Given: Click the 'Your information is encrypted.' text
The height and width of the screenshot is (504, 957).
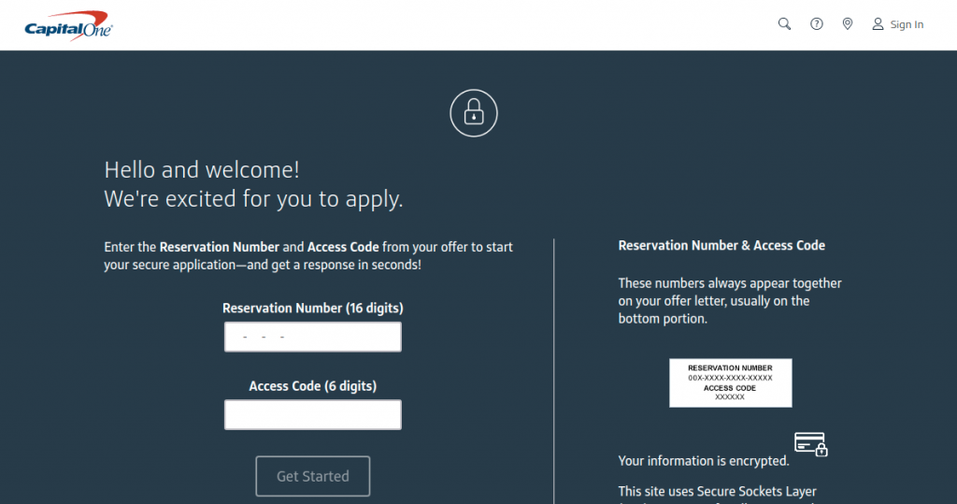Looking at the screenshot, I should pos(704,461).
